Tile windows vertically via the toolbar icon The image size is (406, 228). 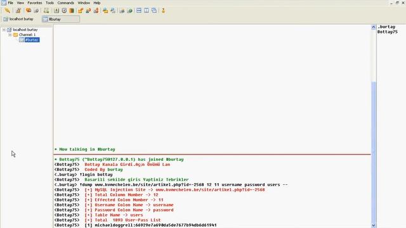click(147, 11)
